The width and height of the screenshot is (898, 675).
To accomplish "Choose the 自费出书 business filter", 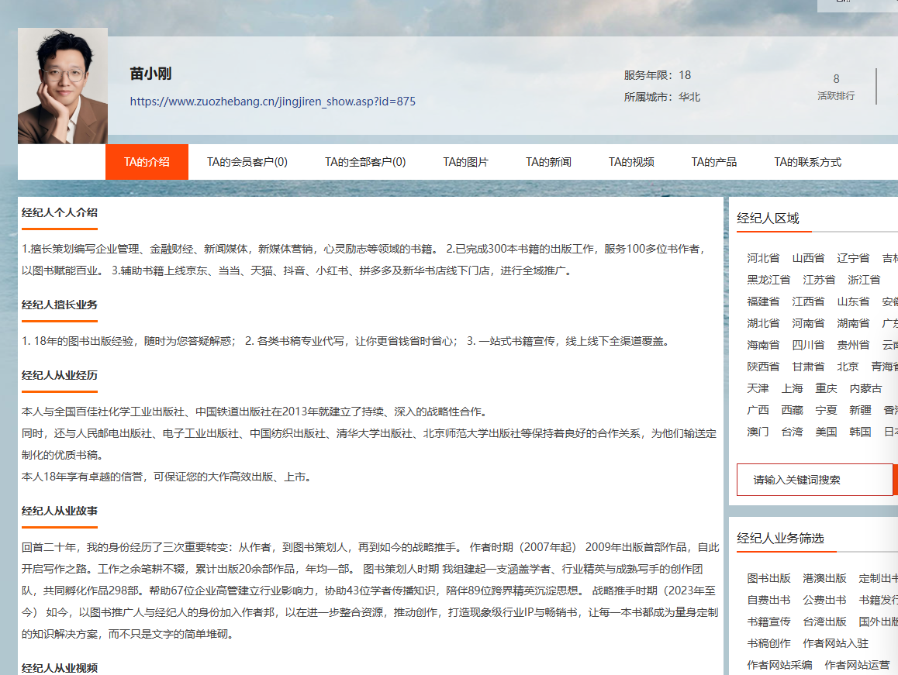I will tap(768, 600).
